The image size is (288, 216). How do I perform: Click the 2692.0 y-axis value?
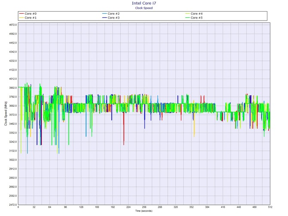pos(13,187)
